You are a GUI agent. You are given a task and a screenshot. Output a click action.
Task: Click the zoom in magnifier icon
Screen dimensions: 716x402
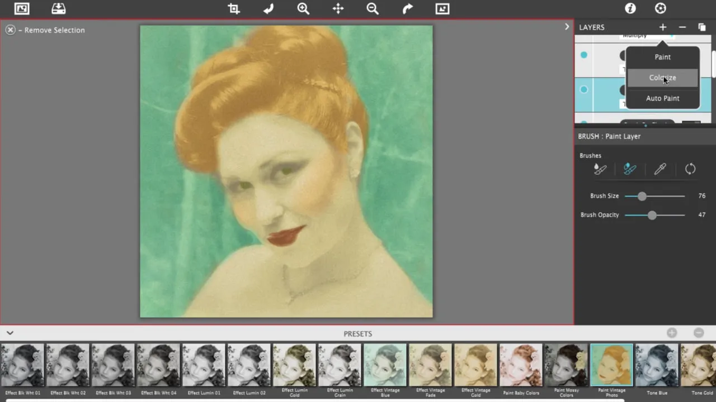(303, 8)
